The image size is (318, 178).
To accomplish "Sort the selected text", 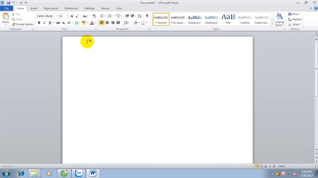I will (x=140, y=16).
